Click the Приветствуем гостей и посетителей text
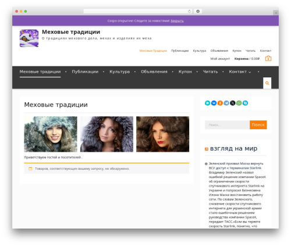The width and height of the screenshot is (291, 246). [53, 158]
